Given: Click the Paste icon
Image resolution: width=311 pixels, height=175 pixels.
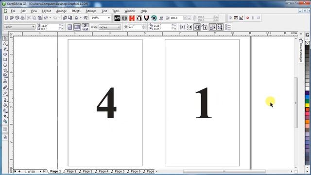Looking at the screenshot, I should point(40,18).
